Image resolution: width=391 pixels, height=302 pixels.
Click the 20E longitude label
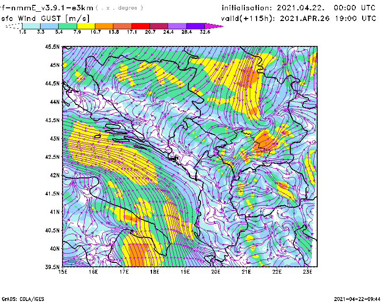216,272
